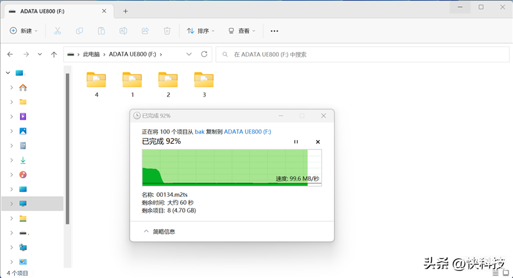The height and width of the screenshot is (278, 513).
Task: Pause the file copy operation
Action: click(x=296, y=142)
